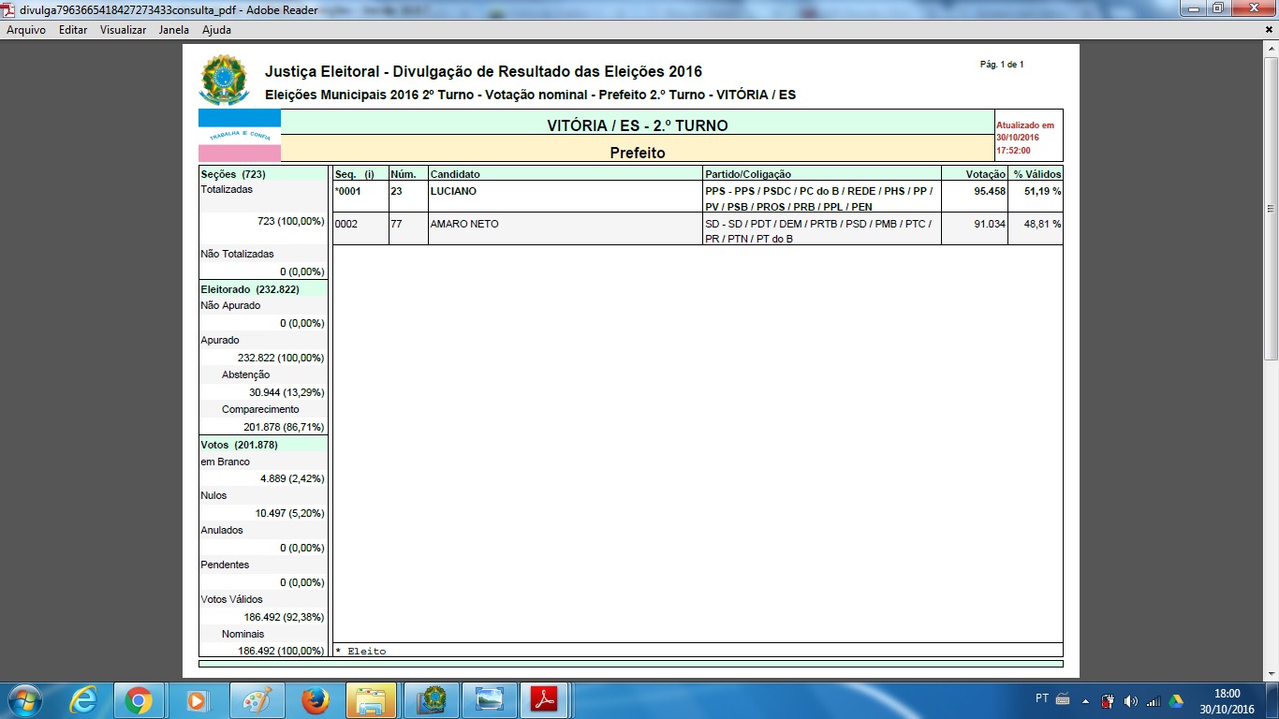Open the Editar menu

point(73,30)
